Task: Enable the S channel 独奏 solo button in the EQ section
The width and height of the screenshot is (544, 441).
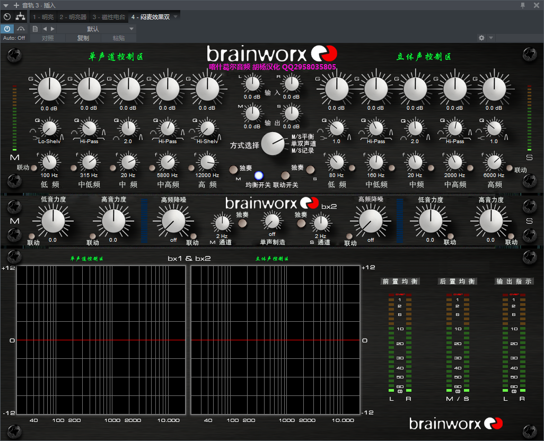Action: (x=310, y=170)
